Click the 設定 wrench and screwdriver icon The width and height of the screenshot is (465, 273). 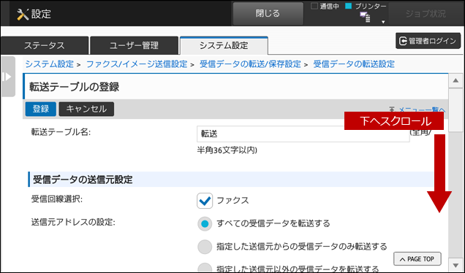pyautogui.click(x=23, y=14)
